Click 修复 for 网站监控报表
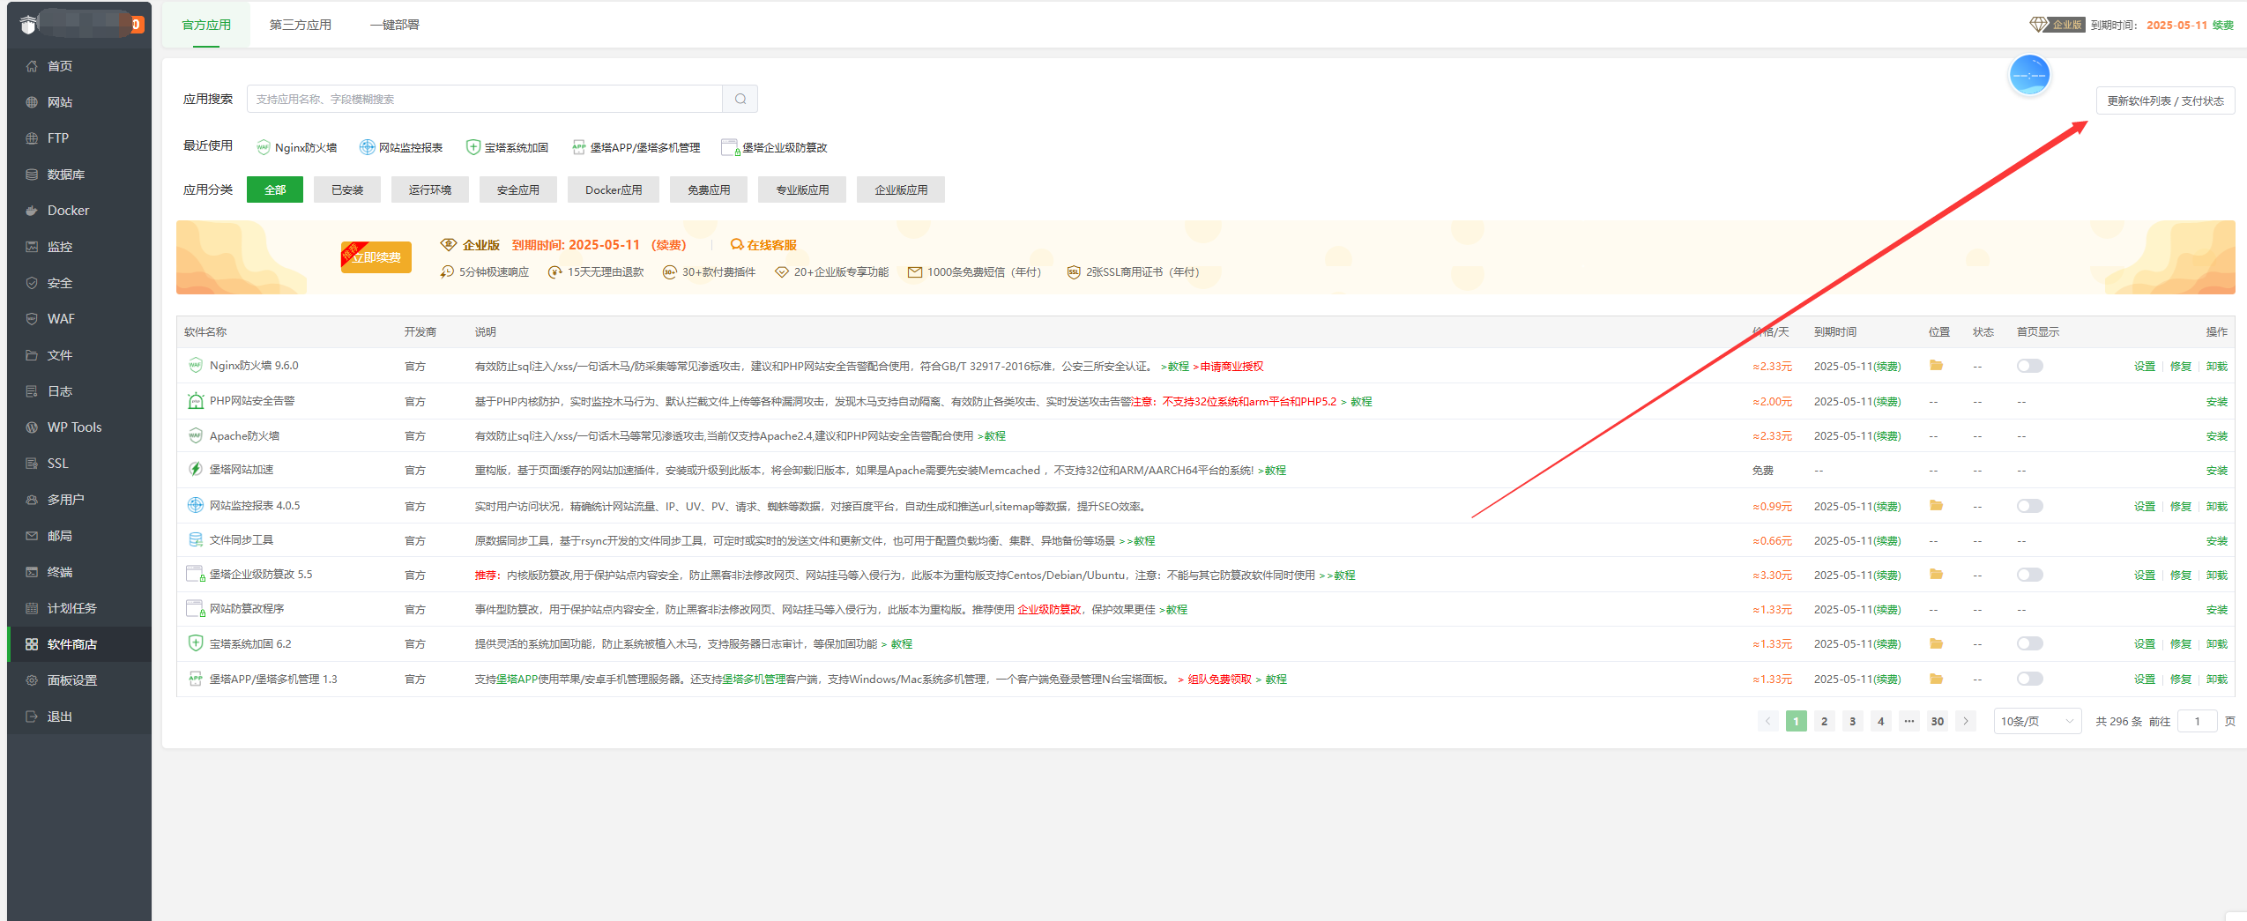The height and width of the screenshot is (921, 2247). [x=2180, y=507]
